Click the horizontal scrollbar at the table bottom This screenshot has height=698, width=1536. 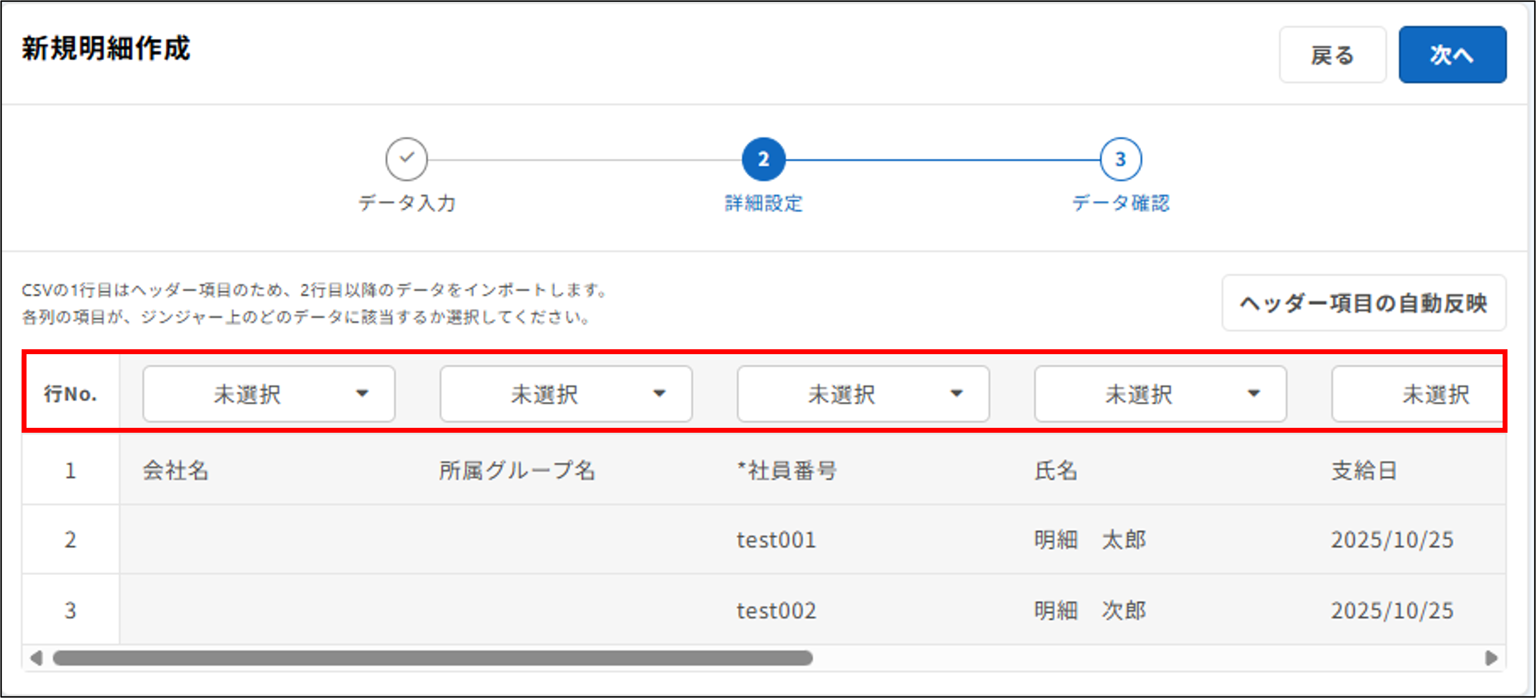[x=434, y=657]
